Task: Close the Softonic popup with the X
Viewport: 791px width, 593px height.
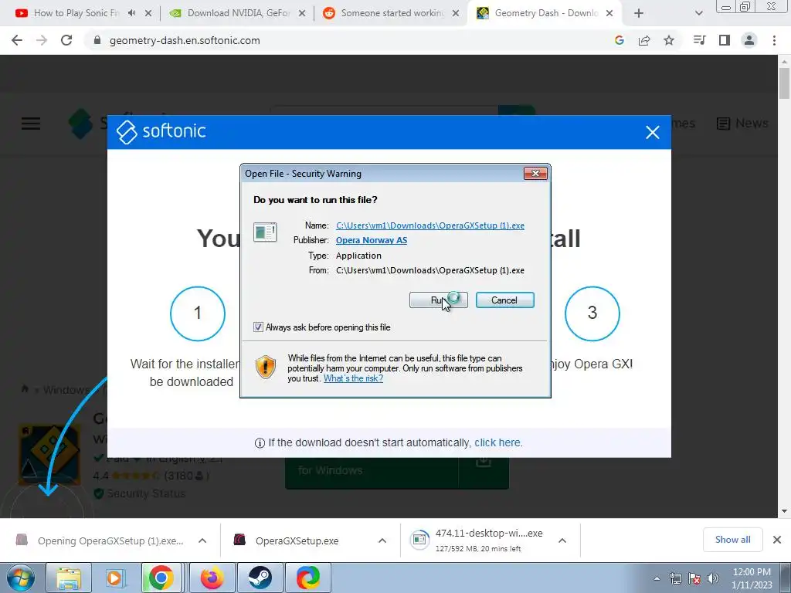Action: (x=652, y=132)
